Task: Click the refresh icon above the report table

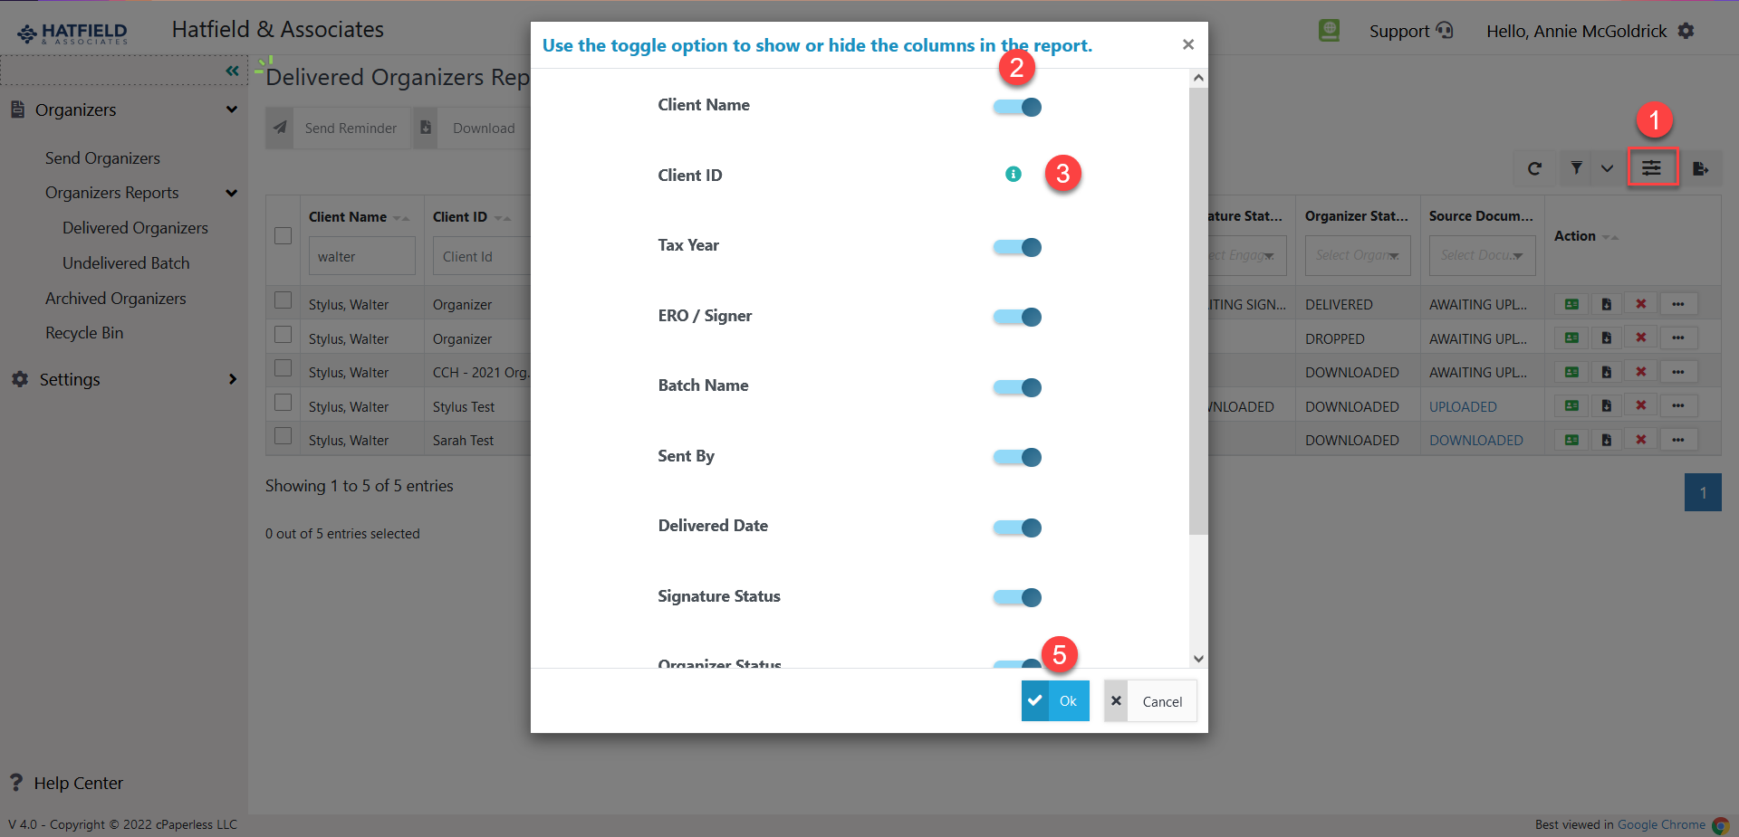Action: (1535, 168)
